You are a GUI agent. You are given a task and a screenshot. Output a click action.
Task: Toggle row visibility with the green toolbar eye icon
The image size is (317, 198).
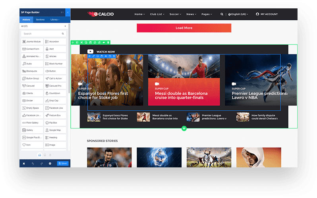(x=104, y=43)
